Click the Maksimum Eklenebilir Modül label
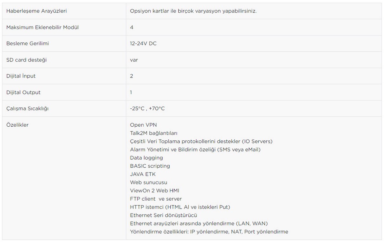Screen dimensions: 386x243 (42, 27)
